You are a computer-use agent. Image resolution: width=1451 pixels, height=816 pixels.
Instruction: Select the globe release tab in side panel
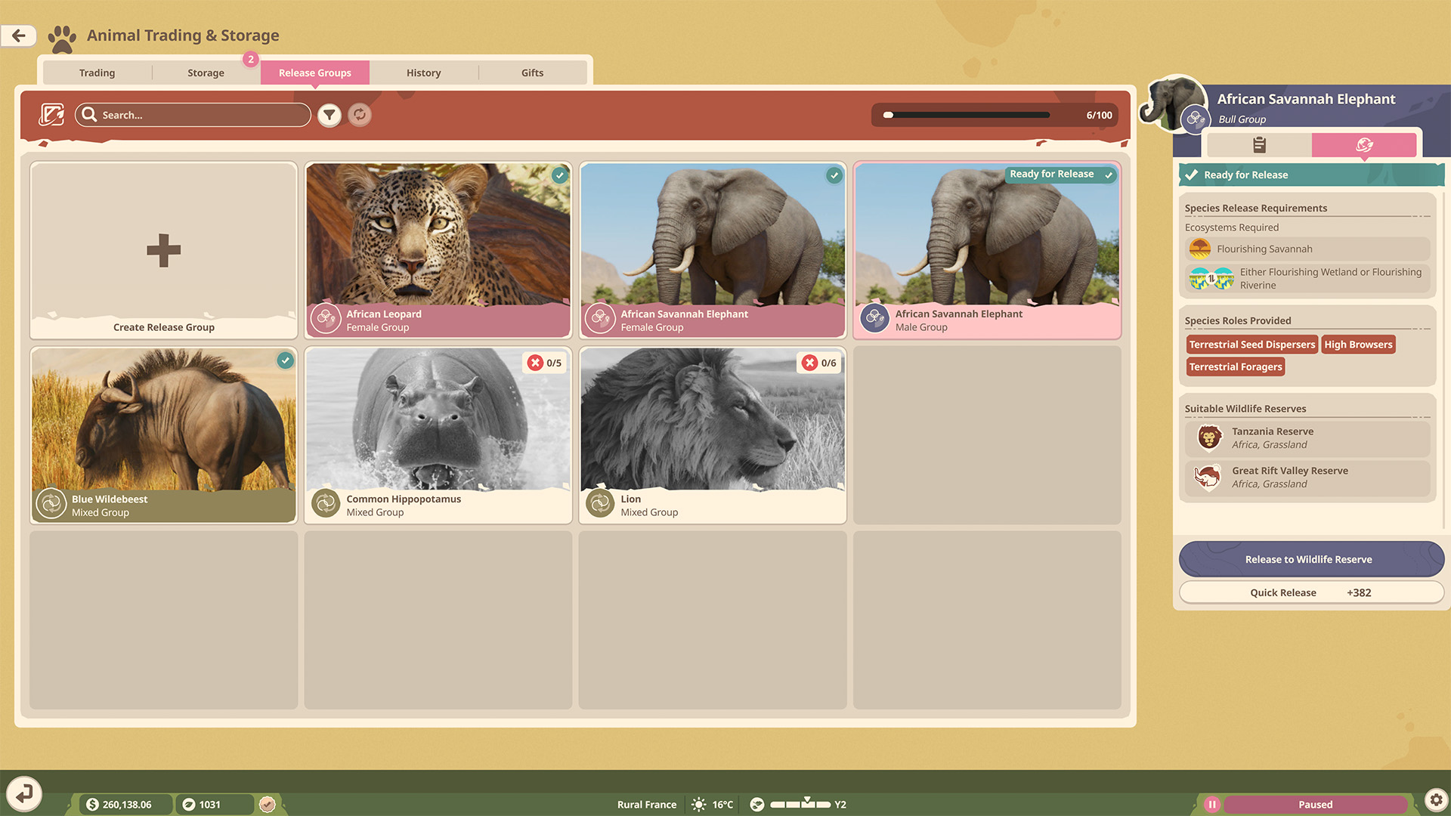1364,144
